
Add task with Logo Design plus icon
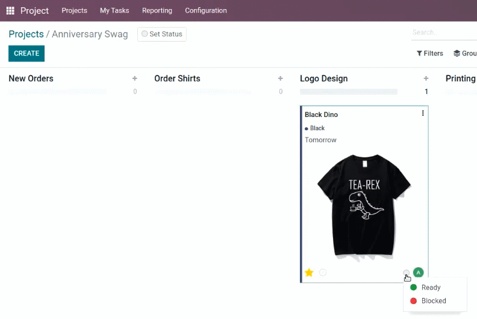[426, 78]
